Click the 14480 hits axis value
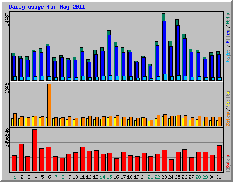The image size is (233, 182). pyautogui.click(x=7, y=19)
